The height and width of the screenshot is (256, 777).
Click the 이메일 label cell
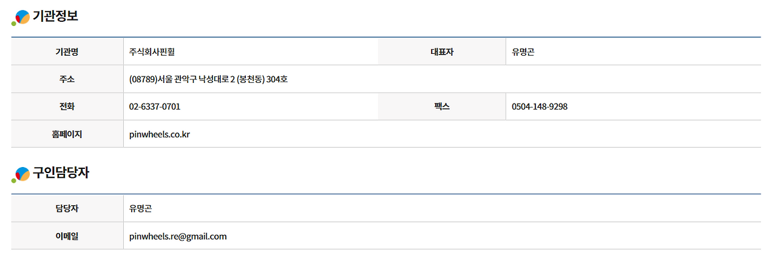pos(67,236)
